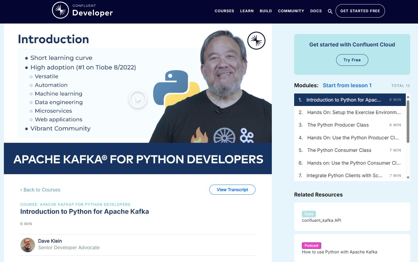Open module 4 Use the Python Producer
The height and width of the screenshot is (262, 418).
(350, 138)
